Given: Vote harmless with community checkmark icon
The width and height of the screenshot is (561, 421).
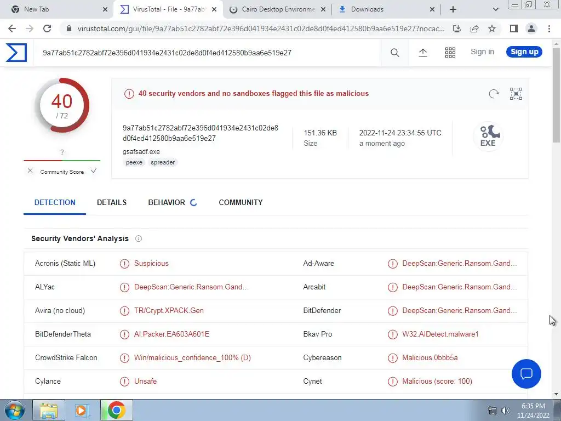Looking at the screenshot, I should point(93,171).
